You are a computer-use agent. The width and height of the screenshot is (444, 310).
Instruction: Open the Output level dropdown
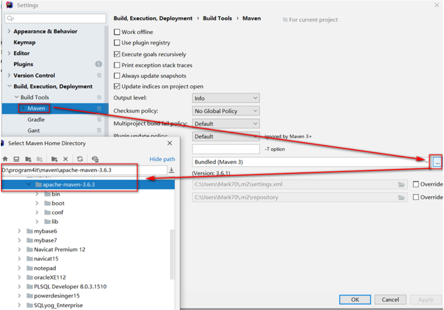[x=226, y=98]
